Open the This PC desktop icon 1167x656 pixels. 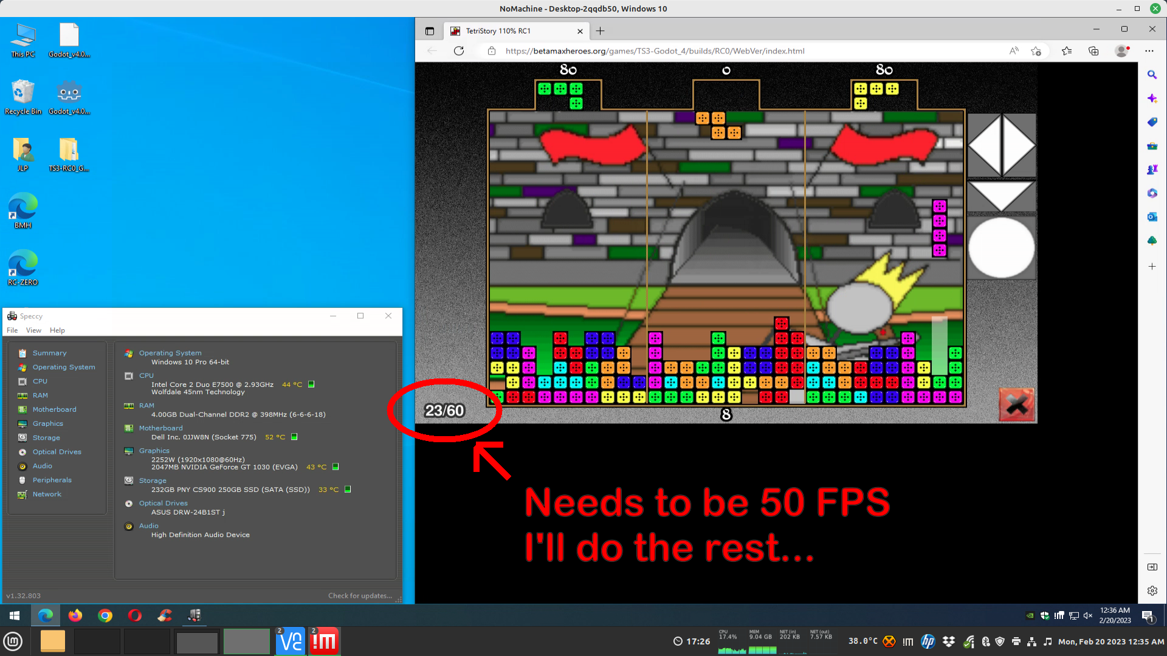point(23,40)
